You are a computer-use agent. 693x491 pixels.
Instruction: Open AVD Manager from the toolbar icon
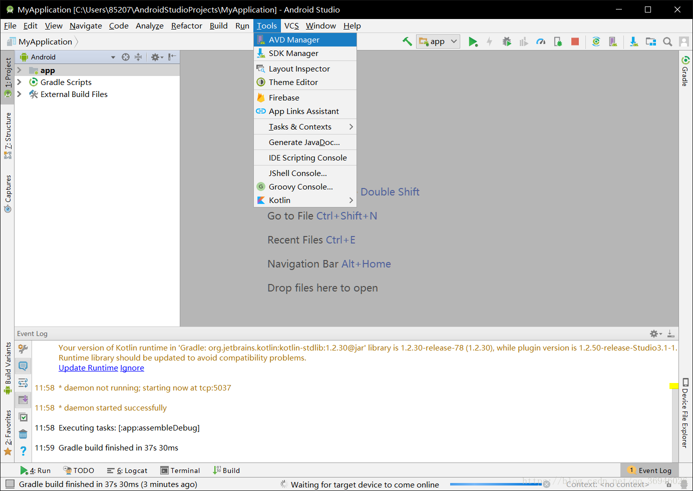[613, 41]
